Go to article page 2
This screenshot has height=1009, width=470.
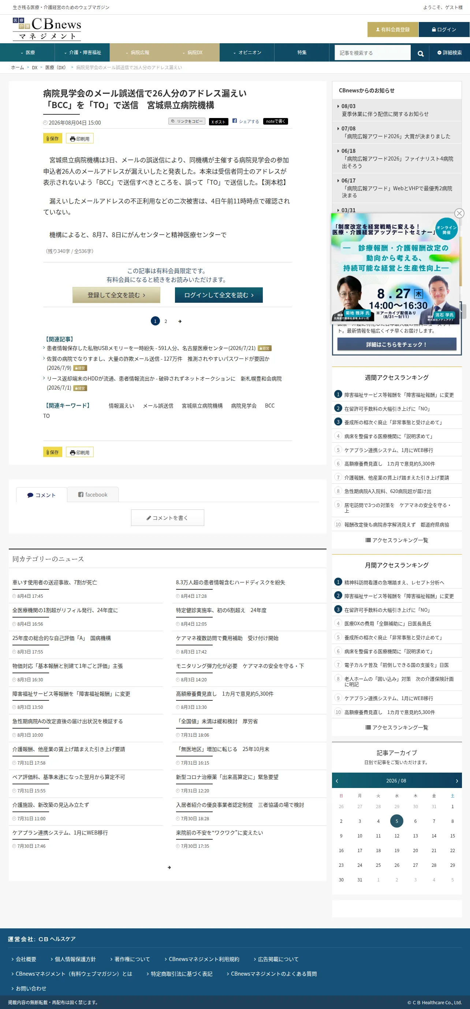pyautogui.click(x=166, y=321)
